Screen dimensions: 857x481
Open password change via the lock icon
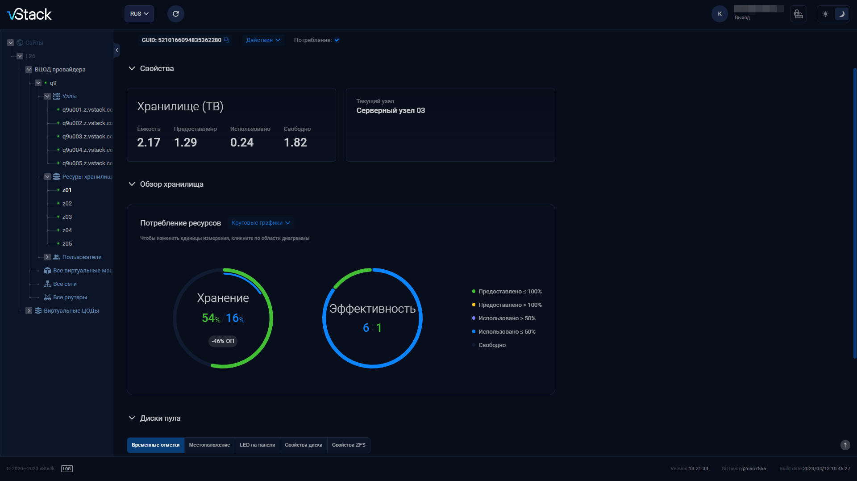point(799,13)
